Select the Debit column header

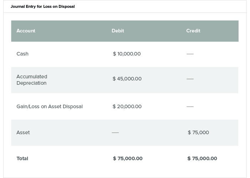(118, 31)
